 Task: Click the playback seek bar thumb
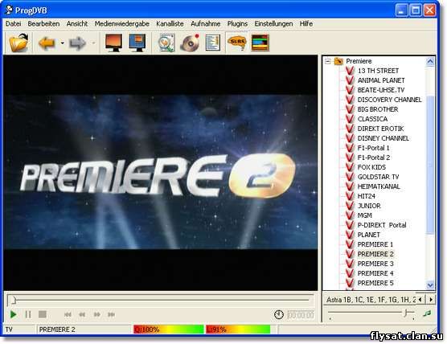(x=13, y=300)
